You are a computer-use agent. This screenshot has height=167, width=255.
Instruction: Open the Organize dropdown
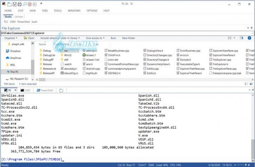11,38
